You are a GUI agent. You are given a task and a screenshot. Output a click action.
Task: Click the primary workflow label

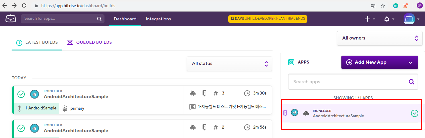(x=77, y=108)
